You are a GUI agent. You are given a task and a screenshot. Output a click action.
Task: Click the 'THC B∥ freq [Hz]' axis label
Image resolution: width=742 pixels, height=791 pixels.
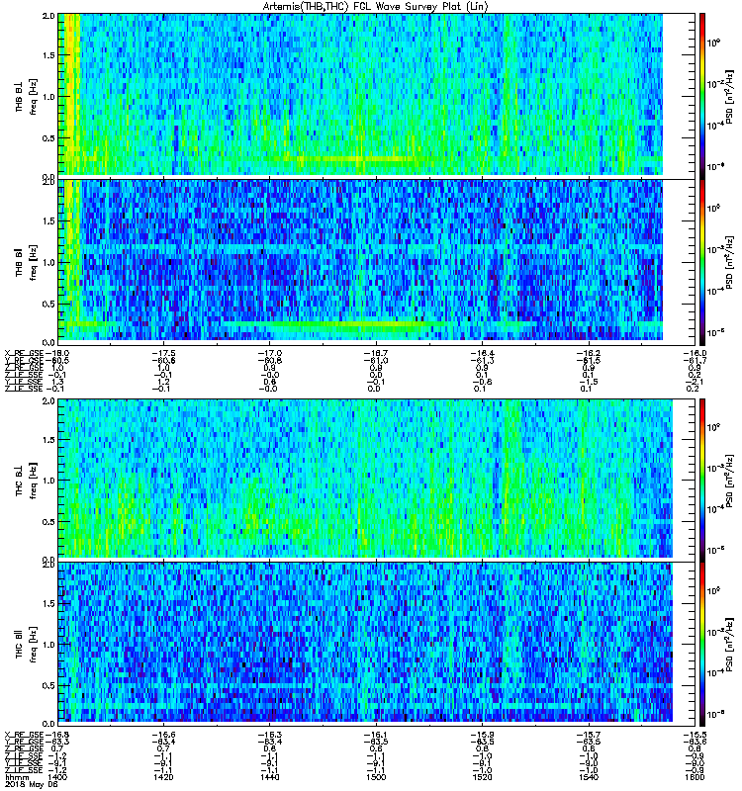coord(27,645)
